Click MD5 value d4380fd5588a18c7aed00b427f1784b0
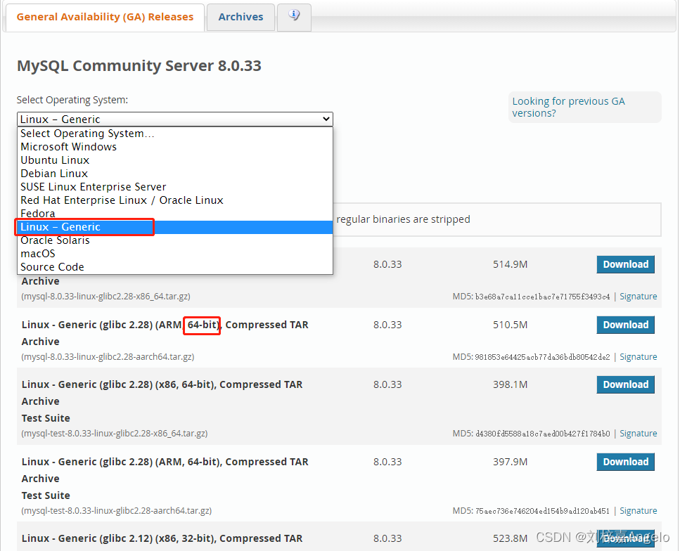This screenshot has height=551, width=680. pos(543,434)
